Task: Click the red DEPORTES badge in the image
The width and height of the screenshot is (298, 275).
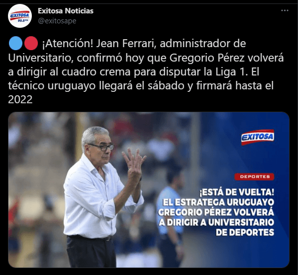Action: point(254,177)
